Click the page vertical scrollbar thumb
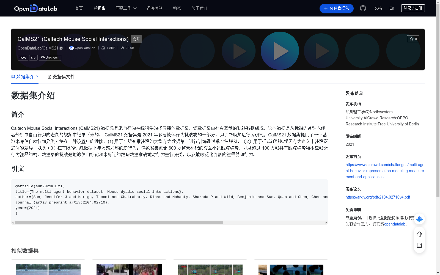This screenshot has width=440, height=275. tap(438, 100)
